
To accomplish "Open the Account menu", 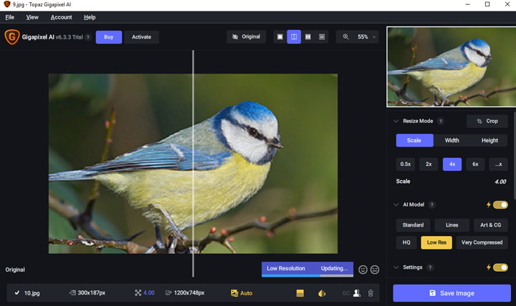I will coord(61,17).
